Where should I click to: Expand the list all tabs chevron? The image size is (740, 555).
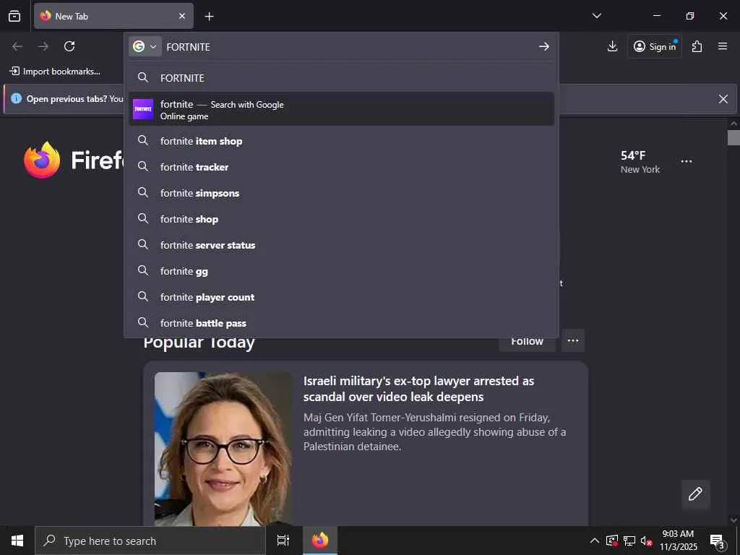tap(596, 16)
